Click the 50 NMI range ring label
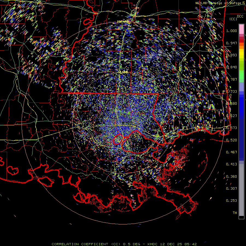Viewport: 246px width, 246px height. [x=123, y=72]
